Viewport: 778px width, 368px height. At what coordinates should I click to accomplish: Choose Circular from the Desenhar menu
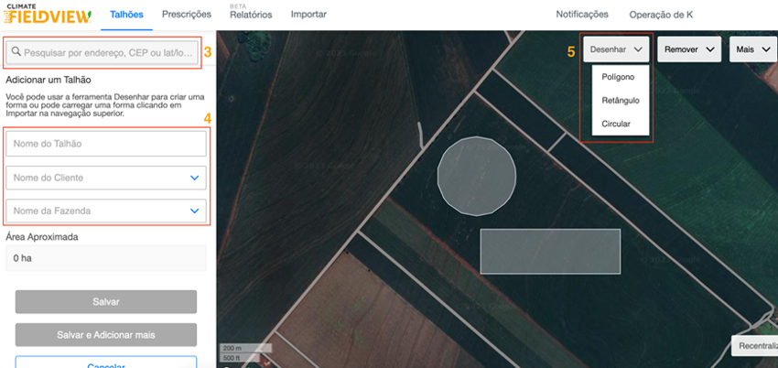click(617, 124)
